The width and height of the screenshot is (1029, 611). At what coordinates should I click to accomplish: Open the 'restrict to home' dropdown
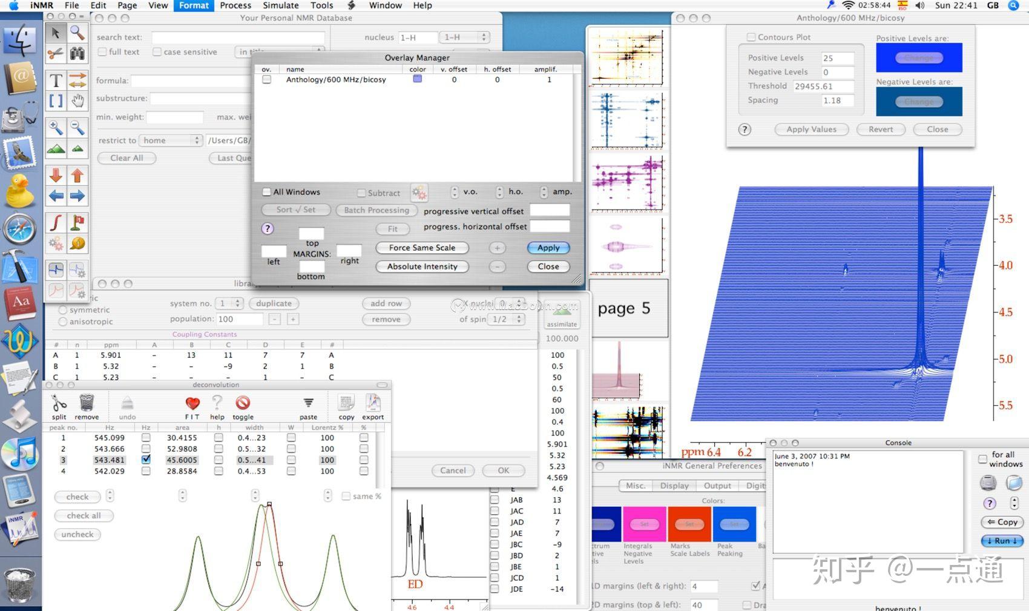tap(171, 140)
